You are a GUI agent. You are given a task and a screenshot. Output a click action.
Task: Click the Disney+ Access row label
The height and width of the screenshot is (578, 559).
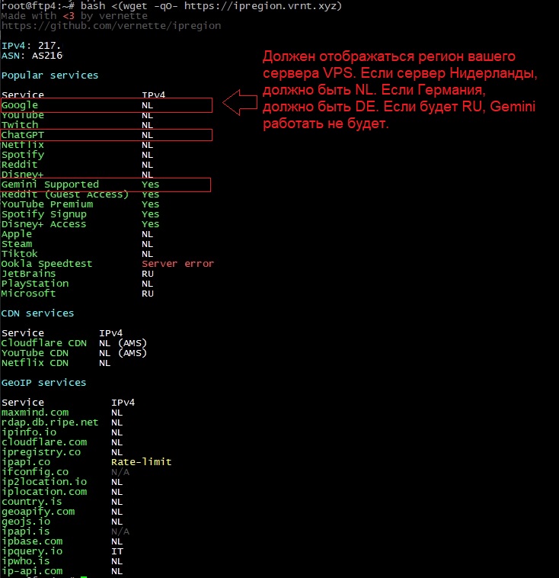click(x=43, y=224)
